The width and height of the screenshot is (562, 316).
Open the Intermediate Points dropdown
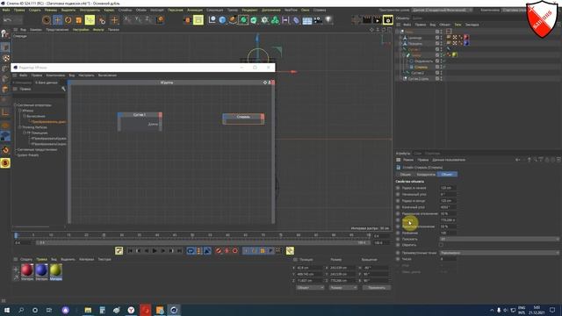[500, 253]
